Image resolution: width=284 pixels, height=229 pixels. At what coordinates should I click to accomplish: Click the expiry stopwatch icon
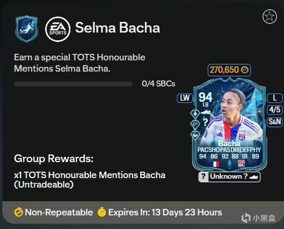102,212
